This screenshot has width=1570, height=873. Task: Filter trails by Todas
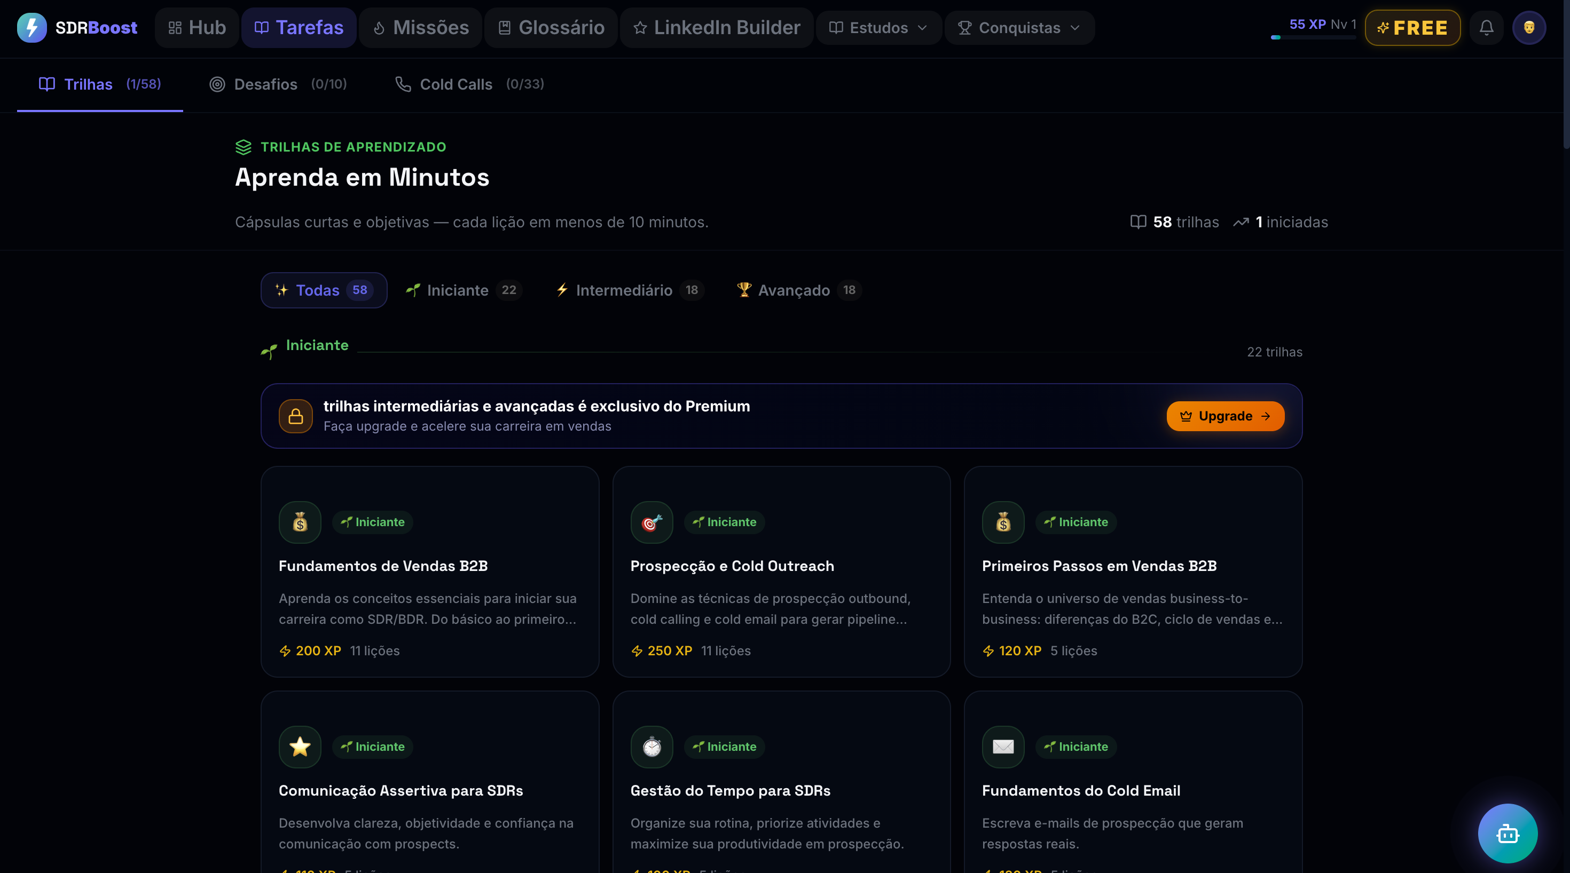323,291
